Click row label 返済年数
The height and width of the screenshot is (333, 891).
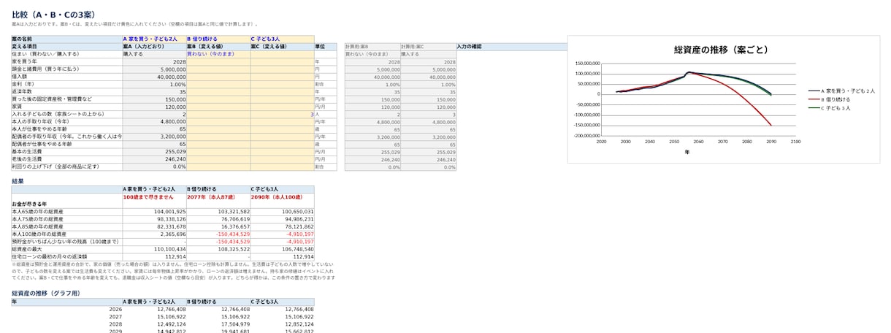click(x=66, y=92)
